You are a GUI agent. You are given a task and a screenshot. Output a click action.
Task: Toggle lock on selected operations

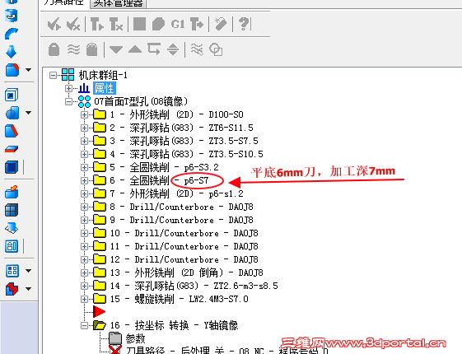pos(54,49)
